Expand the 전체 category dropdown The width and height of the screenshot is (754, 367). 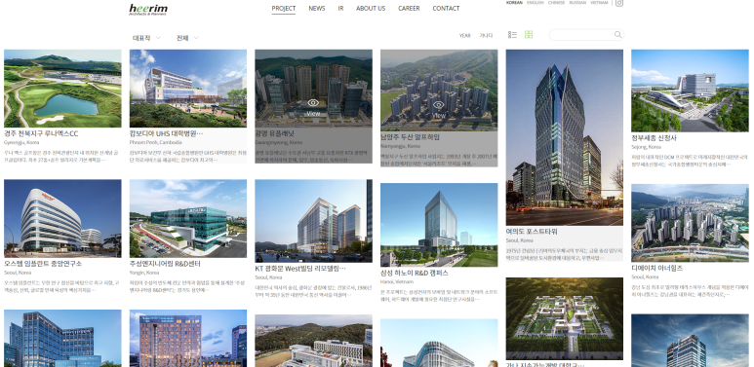coord(187,38)
